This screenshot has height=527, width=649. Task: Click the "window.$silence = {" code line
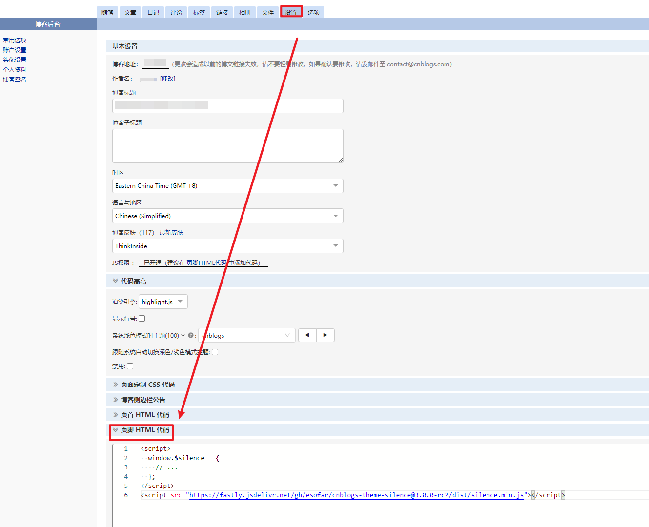[183, 458]
